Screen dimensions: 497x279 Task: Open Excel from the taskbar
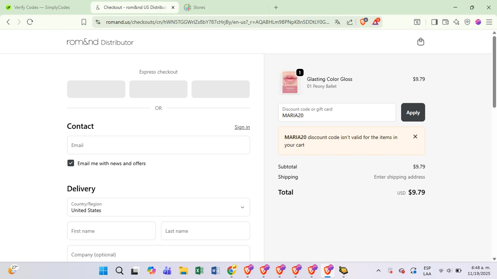point(199,271)
